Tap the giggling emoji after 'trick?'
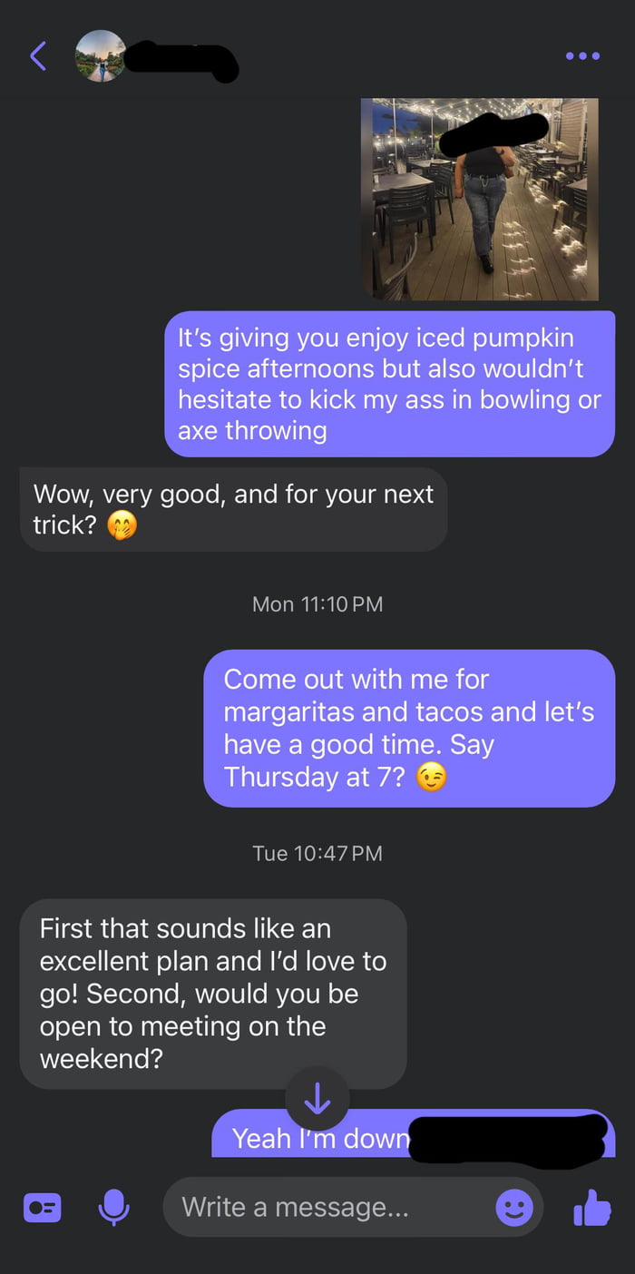The width and height of the screenshot is (635, 1274). point(122,526)
